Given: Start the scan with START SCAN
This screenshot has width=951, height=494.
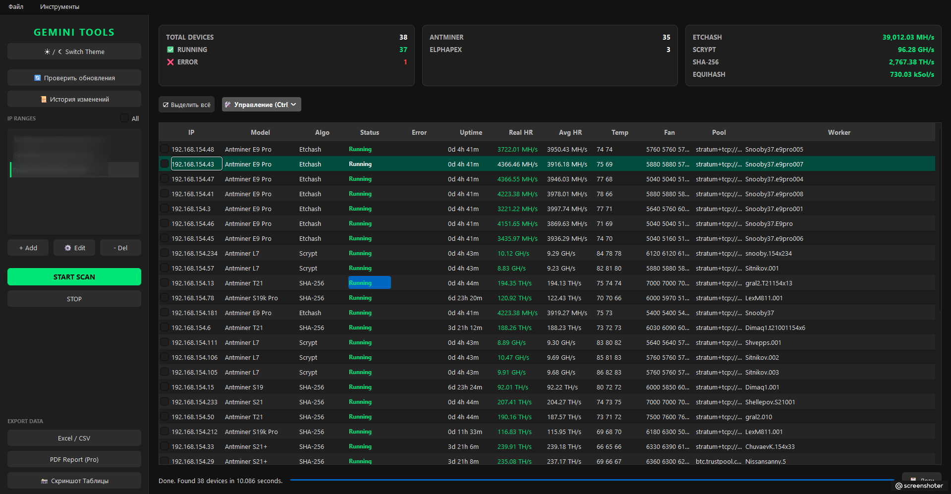Looking at the screenshot, I should pyautogui.click(x=74, y=277).
